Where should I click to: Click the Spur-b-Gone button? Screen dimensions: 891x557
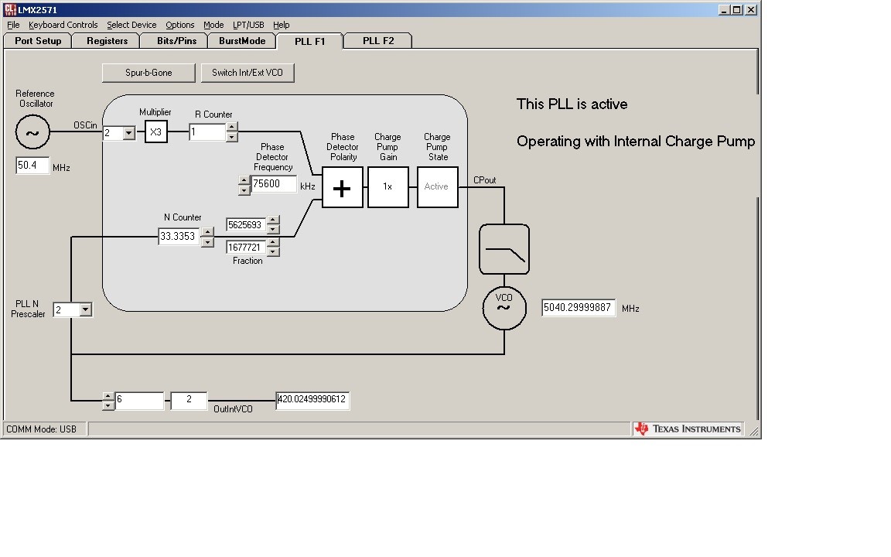[148, 73]
